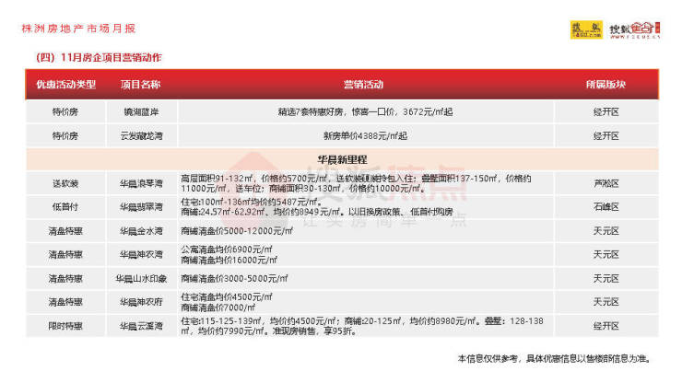The width and height of the screenshot is (682, 383).
Task: Click the 搜狐焦点 logo in header
Action: pos(635,29)
